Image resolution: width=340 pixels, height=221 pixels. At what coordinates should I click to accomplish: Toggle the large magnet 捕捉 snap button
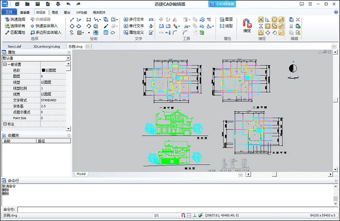[247, 25]
